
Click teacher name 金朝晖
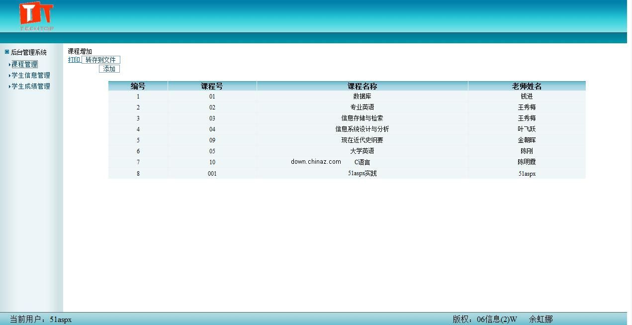click(527, 140)
